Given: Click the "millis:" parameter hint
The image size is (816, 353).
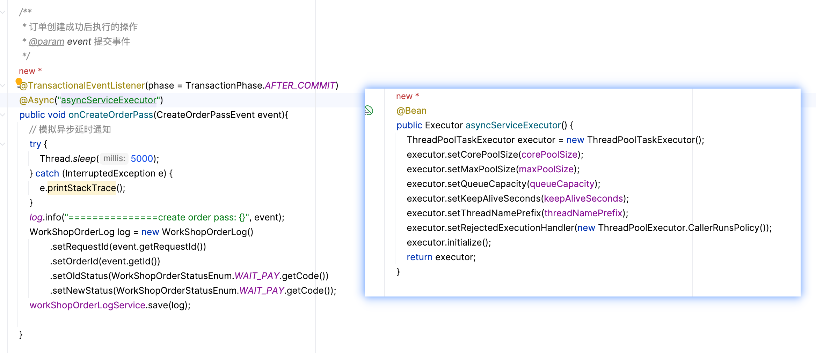Looking at the screenshot, I should point(114,158).
